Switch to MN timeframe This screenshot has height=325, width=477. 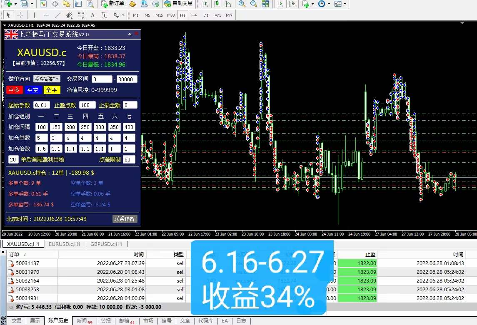point(229,15)
